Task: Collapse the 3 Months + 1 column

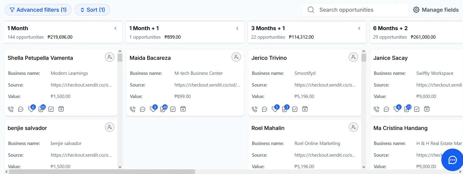Action: (x=359, y=28)
